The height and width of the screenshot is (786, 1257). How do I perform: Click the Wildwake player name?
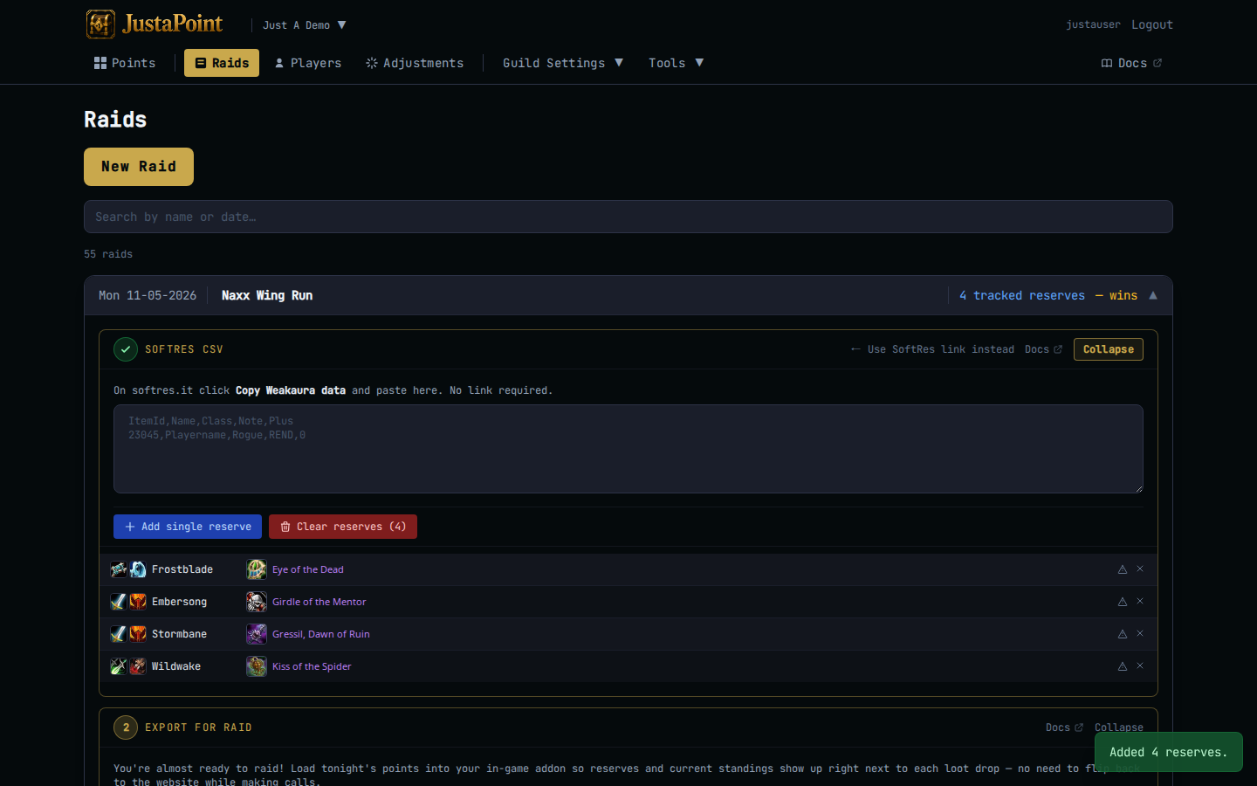[x=176, y=666]
